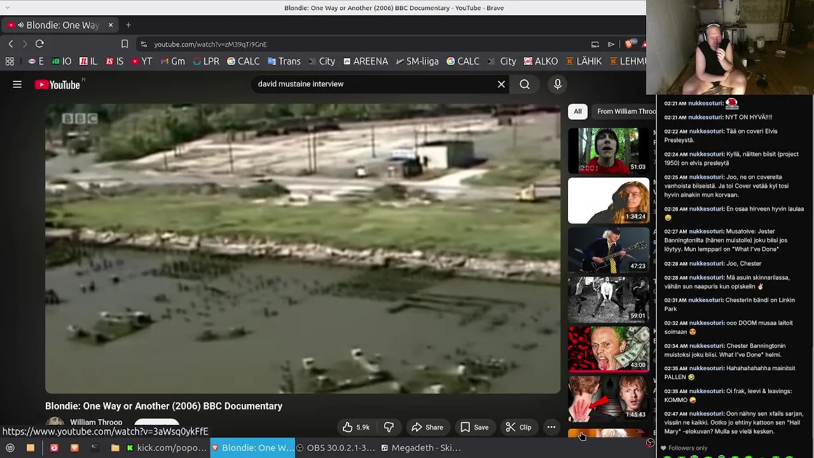
Task: Open suggested video with 43:00 duration
Action: 609,349
